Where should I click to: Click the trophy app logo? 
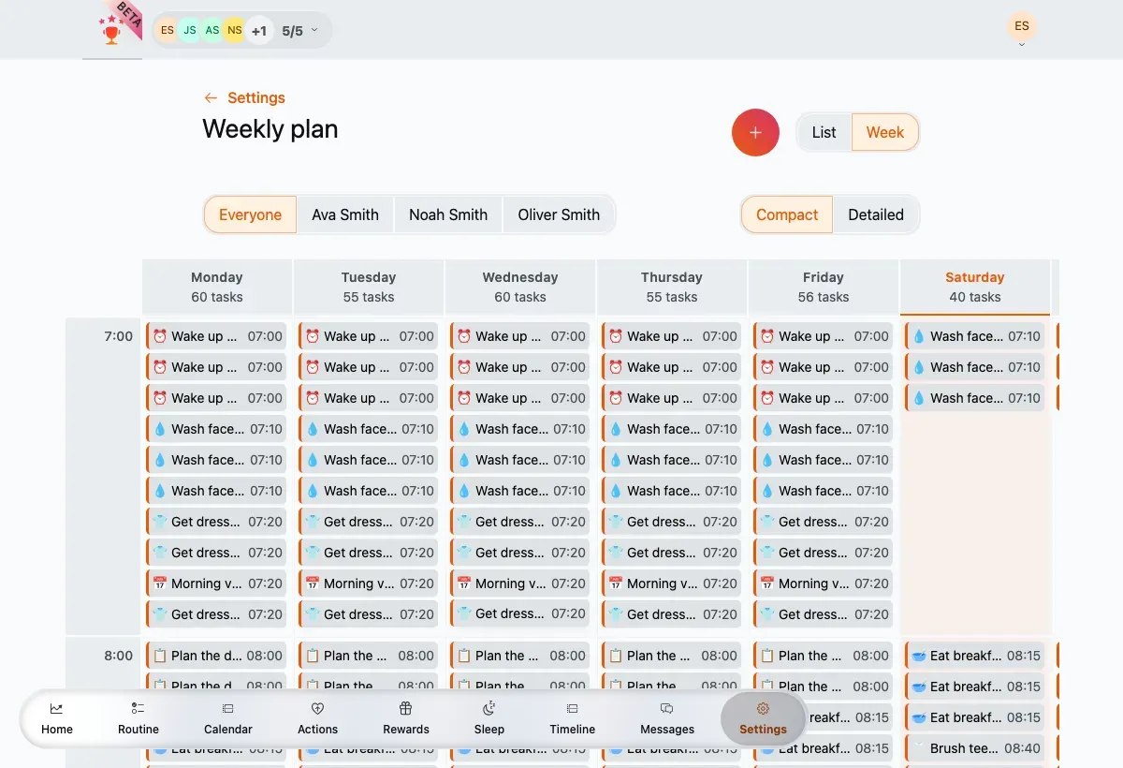click(112, 30)
